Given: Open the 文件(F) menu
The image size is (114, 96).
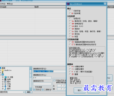Looking at the screenshot, I should pos(3,4).
